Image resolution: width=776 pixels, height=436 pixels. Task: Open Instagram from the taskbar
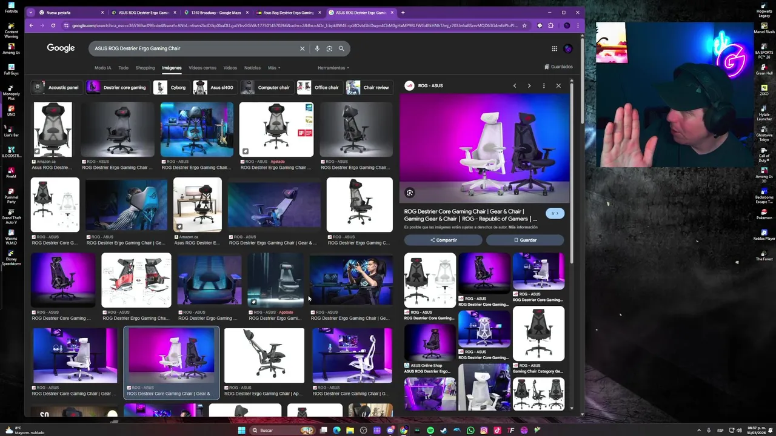tap(484, 431)
